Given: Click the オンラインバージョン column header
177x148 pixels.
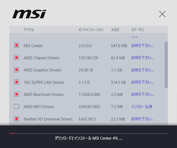Looking at the screenshot, I should (x=91, y=30).
